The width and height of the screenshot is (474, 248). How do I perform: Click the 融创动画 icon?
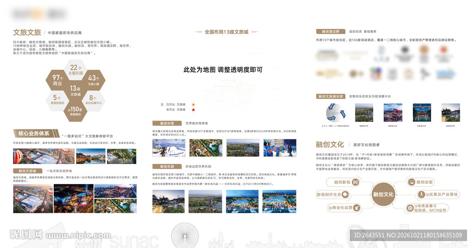[x=412, y=182]
